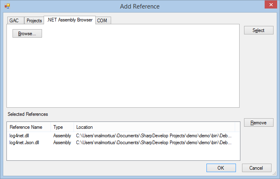Screen dimensions: 280x179
Task: Click the Assembly type cell for log4net.Json.dll
Action: [62, 143]
